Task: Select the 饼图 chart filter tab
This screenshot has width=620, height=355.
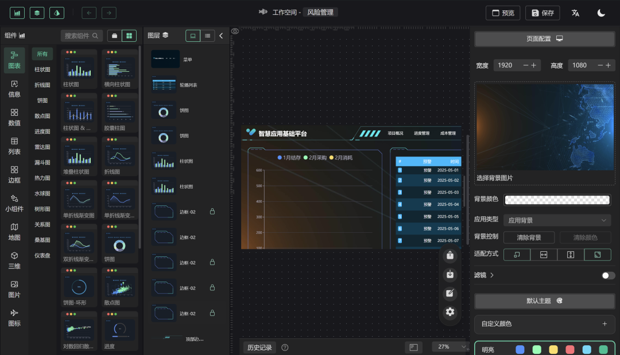Action: [42, 100]
